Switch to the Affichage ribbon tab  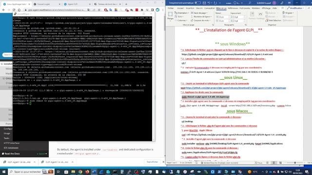coord(266,8)
